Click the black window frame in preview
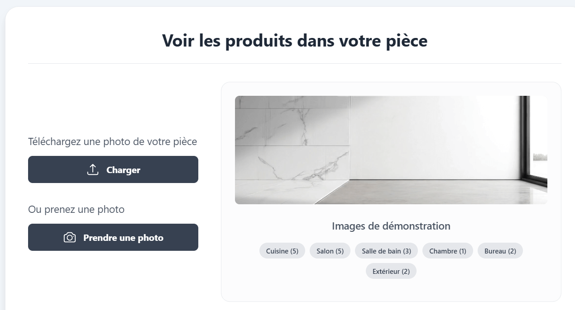575x310 pixels. [525, 136]
